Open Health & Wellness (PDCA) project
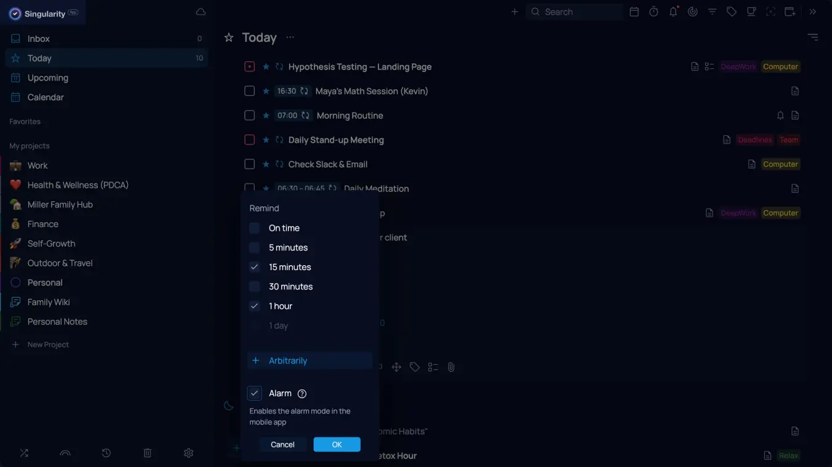Screen dimensions: 832x467 (106, 185)
